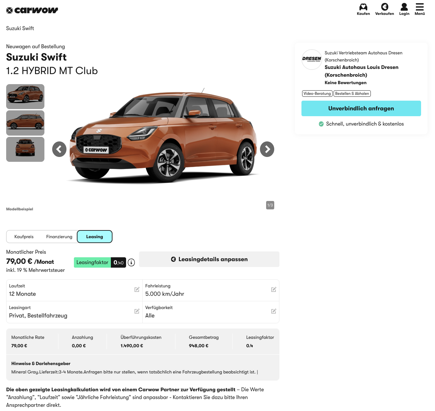Show previous car image with left arrow
The image size is (435, 411).
(59, 149)
